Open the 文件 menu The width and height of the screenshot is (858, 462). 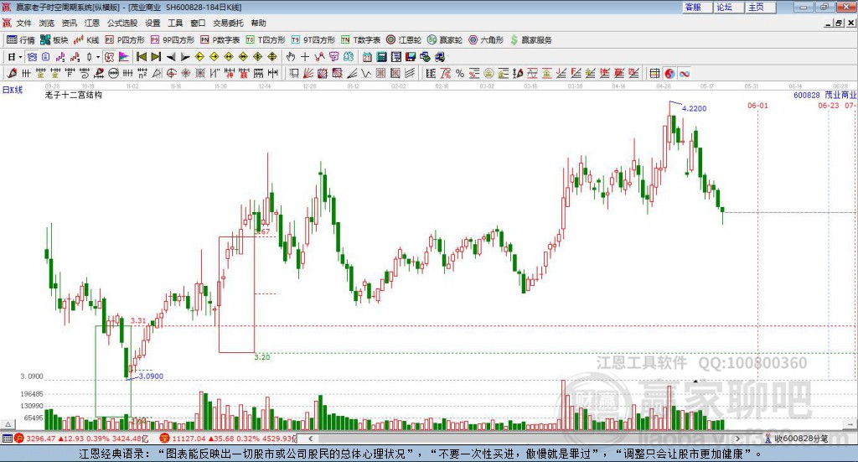(x=23, y=23)
